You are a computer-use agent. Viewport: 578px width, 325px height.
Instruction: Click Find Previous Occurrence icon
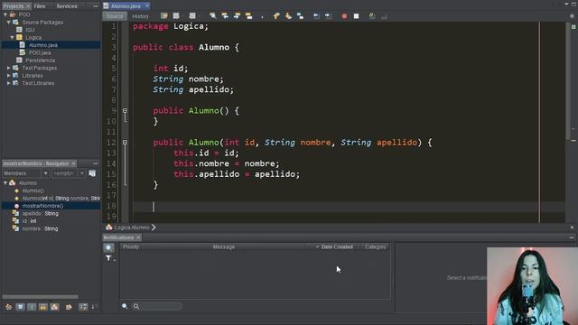[225, 16]
